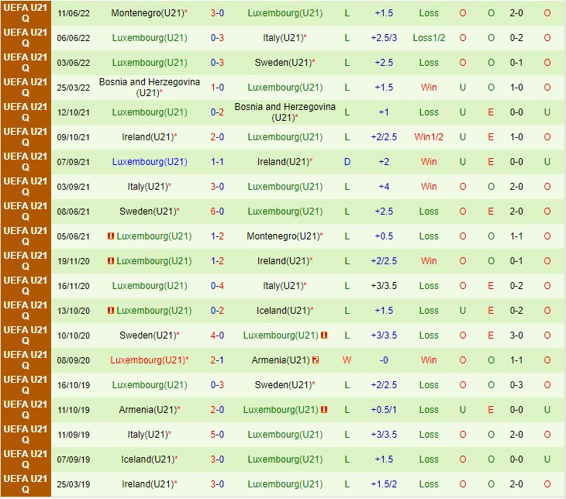The width and height of the screenshot is (566, 499).
Task: Select the 2-1 score on 08/09/20
Action: pos(217,360)
